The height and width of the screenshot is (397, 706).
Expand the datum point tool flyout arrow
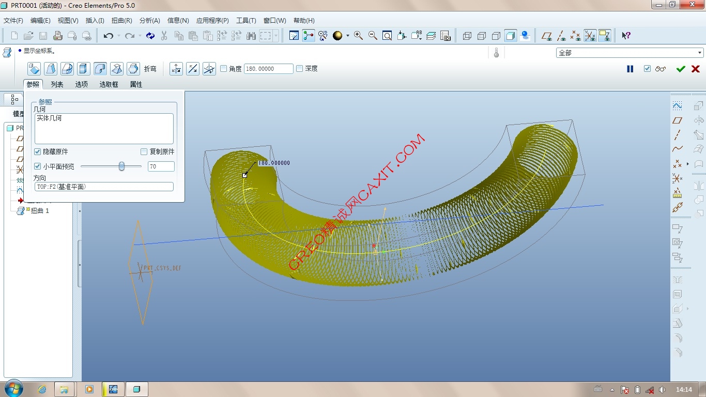point(688,164)
